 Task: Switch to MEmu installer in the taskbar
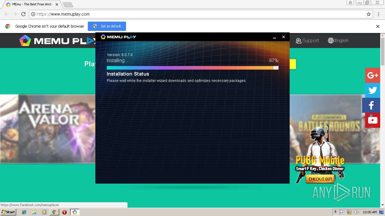point(75,212)
